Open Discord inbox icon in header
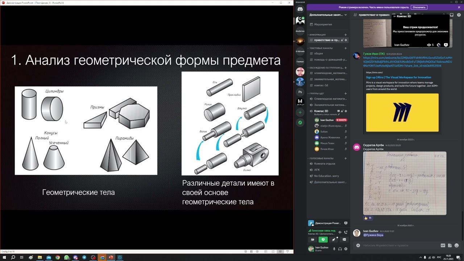464x261 pixels. point(452,15)
